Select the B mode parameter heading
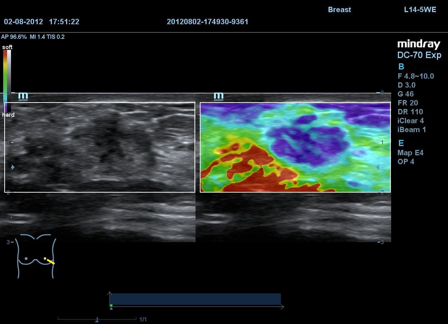This screenshot has height=324, width=448. [x=401, y=67]
